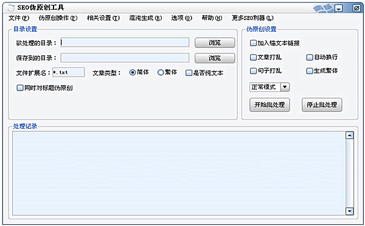Open the 伪原创操作 menu

tap(58, 18)
